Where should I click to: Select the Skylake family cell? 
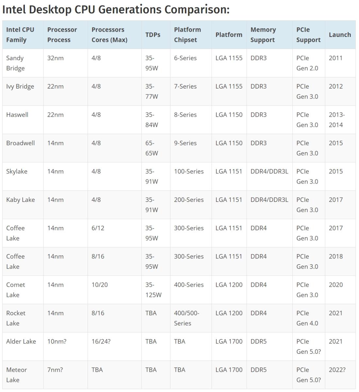[x=17, y=171]
